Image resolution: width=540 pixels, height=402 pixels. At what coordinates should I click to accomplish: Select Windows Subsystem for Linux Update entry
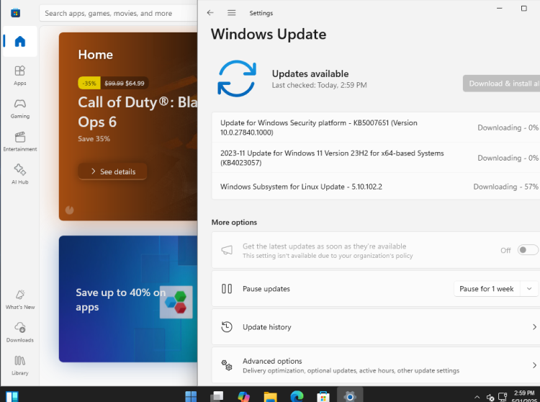coord(376,187)
